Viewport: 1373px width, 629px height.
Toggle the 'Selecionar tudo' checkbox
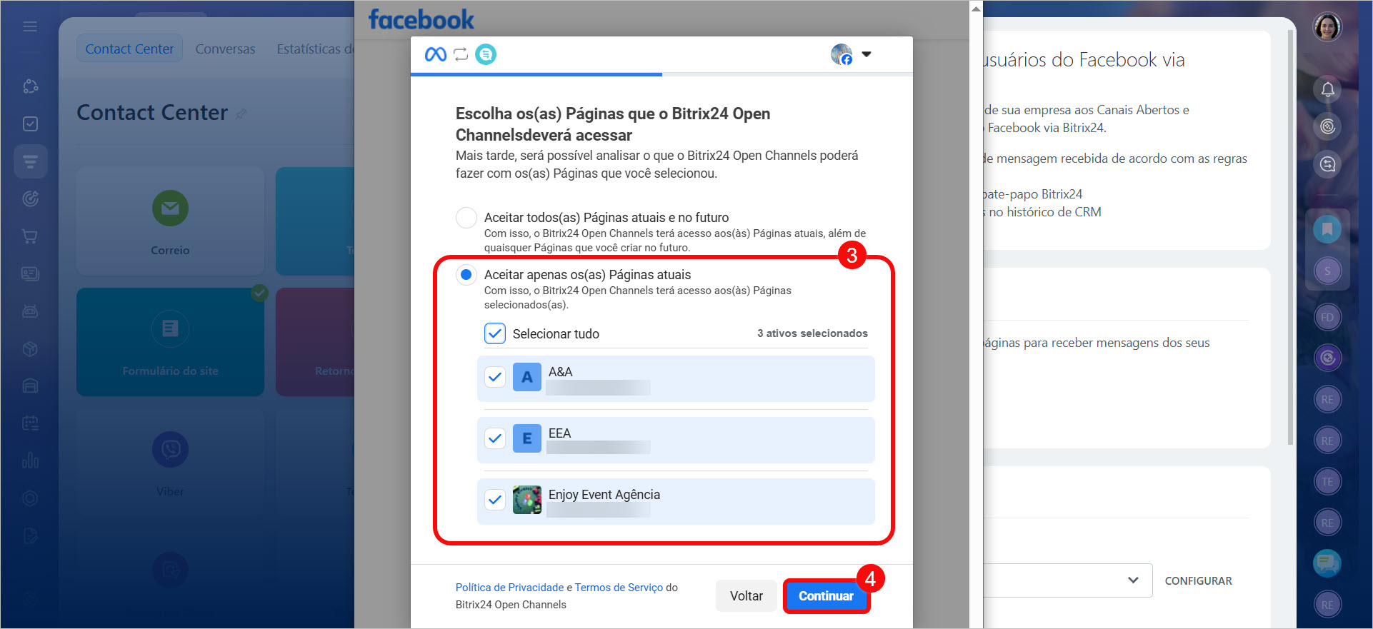tap(495, 333)
